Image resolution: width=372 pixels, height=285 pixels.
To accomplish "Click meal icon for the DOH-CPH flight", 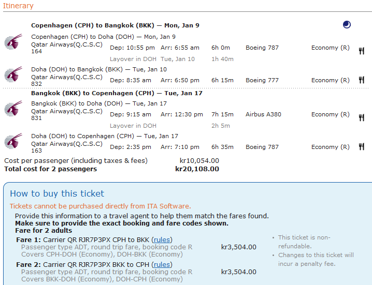I will tap(362, 147).
